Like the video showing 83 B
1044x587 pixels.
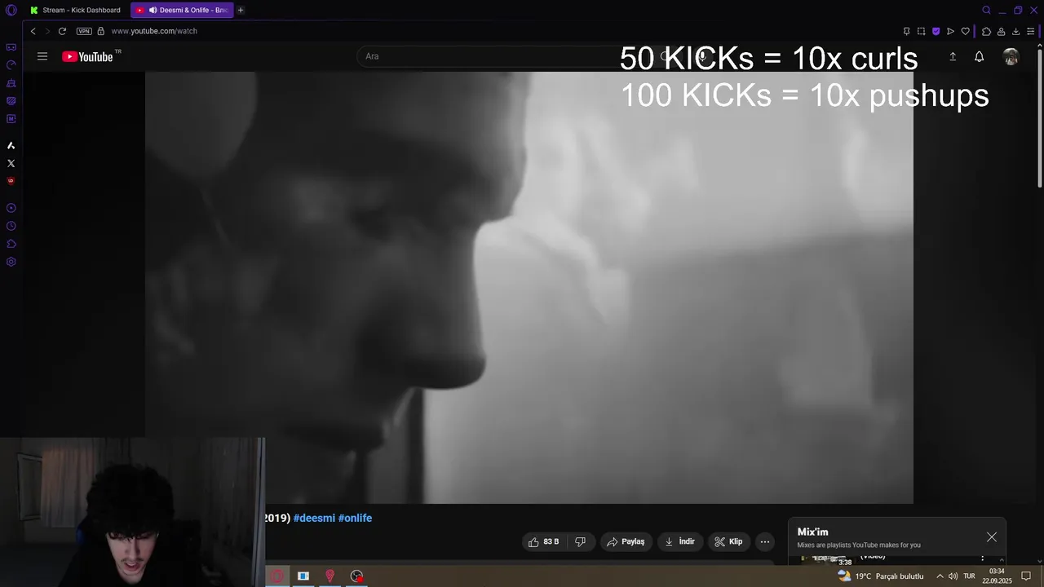(x=543, y=541)
